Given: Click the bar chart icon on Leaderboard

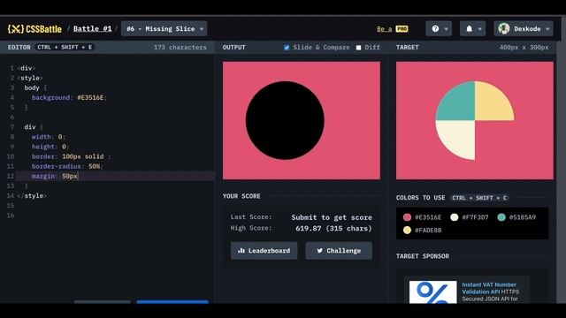Looking at the screenshot, I should point(241,251).
